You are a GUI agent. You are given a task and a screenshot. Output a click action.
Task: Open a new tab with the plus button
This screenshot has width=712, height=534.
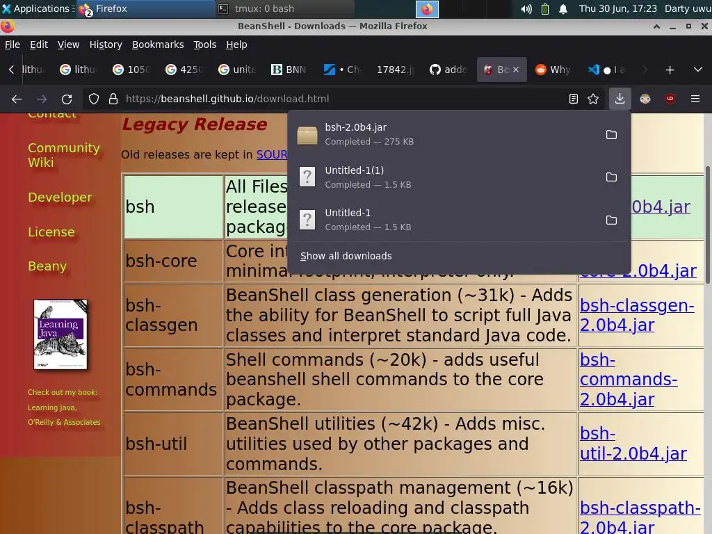pyautogui.click(x=670, y=70)
